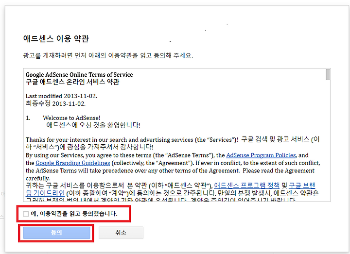Click the 동의 agree button
Image resolution: width=350 pixels, height=254 pixels.
(x=57, y=233)
